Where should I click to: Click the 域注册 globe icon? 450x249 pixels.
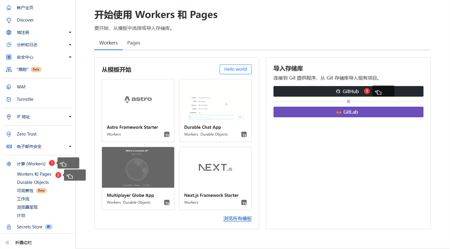[x=9, y=32]
